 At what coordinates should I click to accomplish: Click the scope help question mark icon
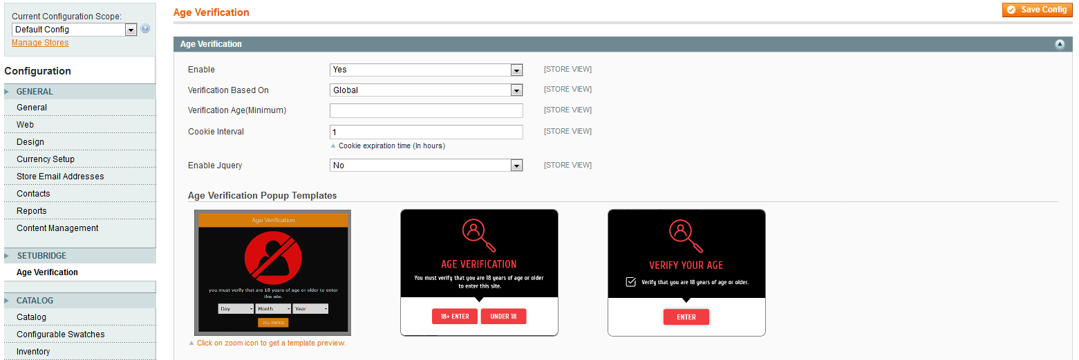point(145,29)
